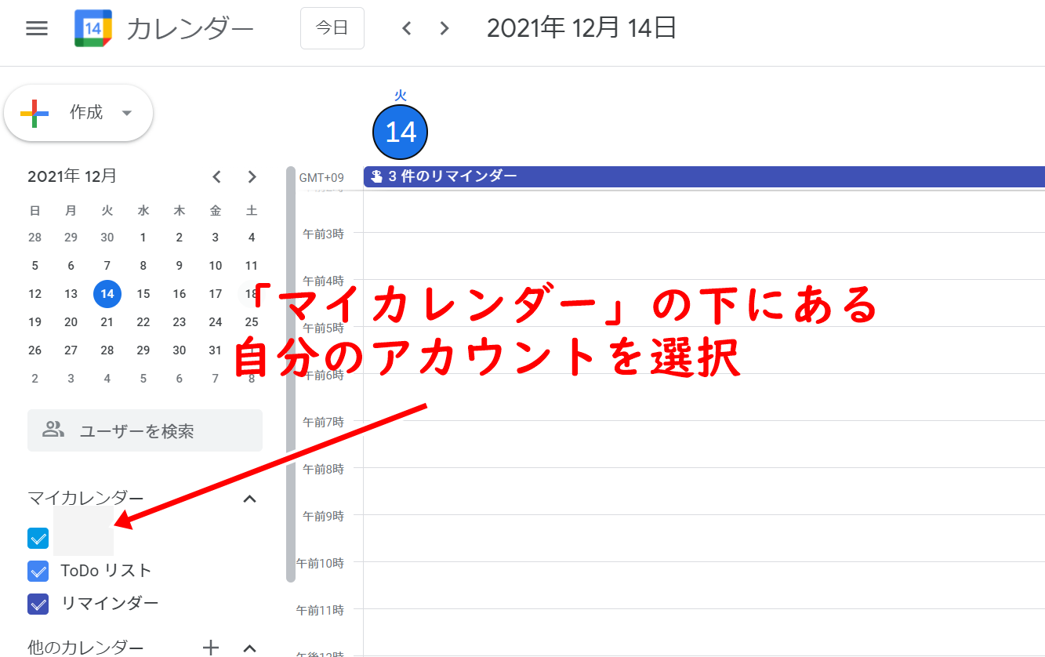Go to next day with header arrow
This screenshot has height=657, width=1045.
tap(444, 29)
